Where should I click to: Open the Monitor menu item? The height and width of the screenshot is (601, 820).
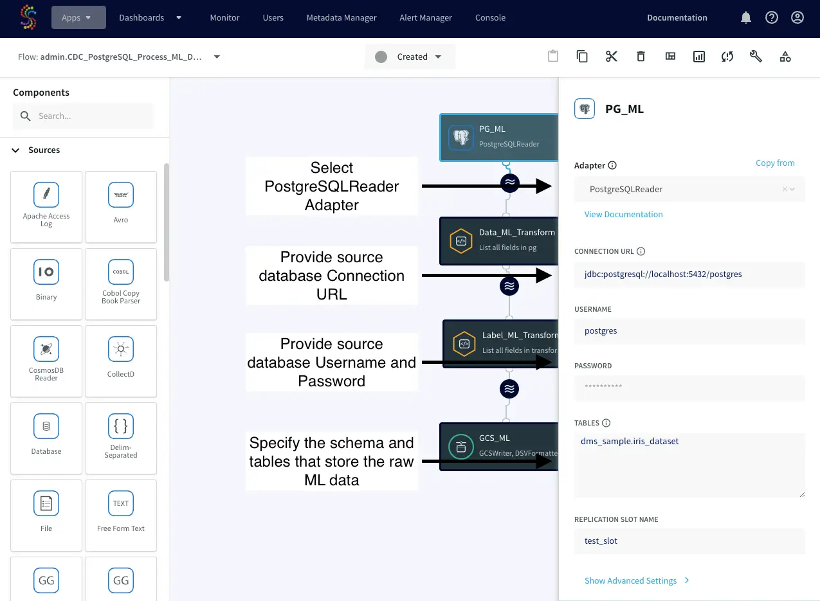tap(224, 18)
